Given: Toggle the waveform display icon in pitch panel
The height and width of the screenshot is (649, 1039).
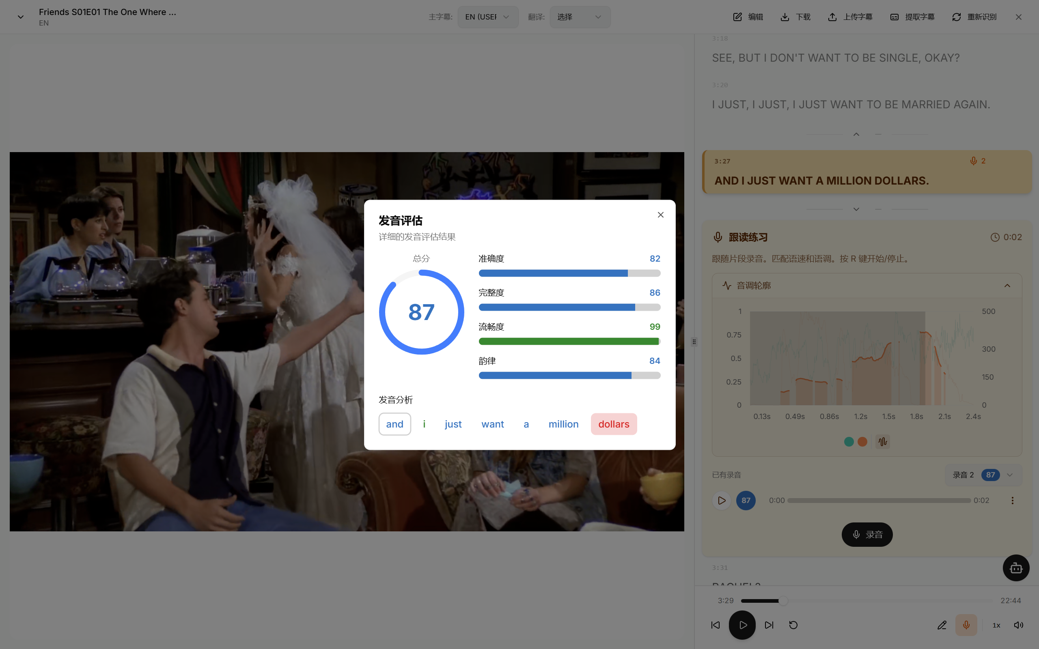Looking at the screenshot, I should point(882,441).
